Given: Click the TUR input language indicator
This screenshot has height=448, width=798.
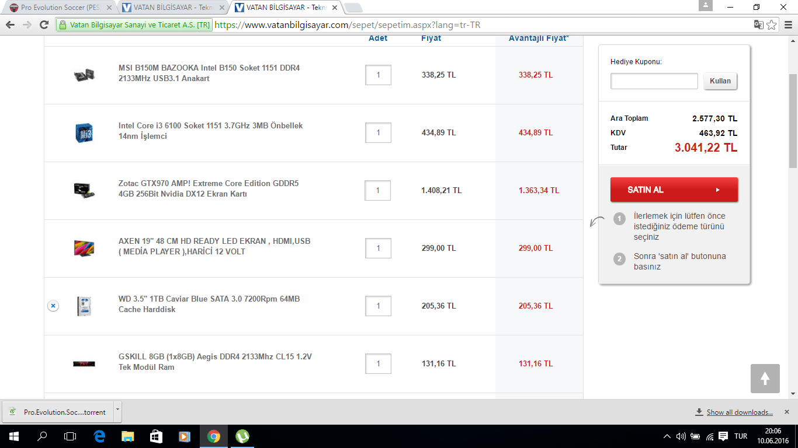Looking at the screenshot, I should (x=741, y=436).
